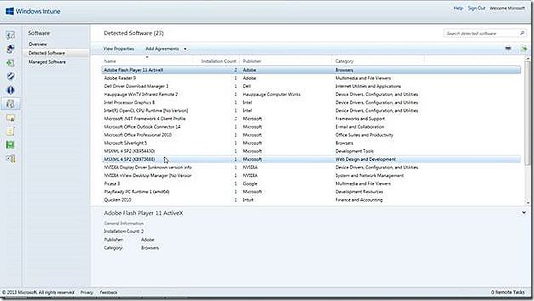Viewport: 534px width, 301px height.
Task: Click Hauppauge Computer Works publisher cell
Action: click(x=271, y=95)
